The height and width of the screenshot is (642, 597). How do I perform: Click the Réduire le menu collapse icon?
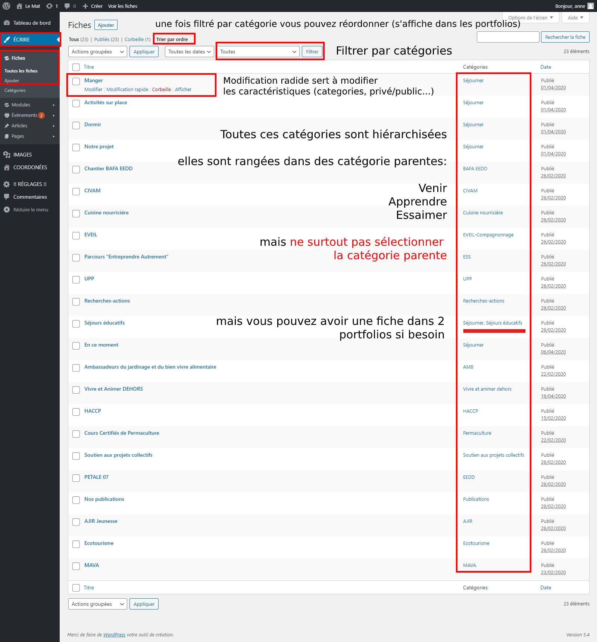(x=7, y=210)
